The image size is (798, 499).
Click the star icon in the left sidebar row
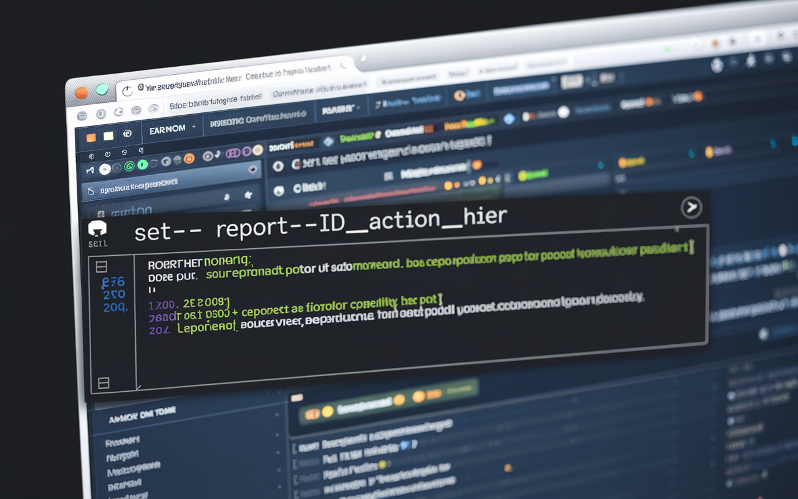click(248, 195)
